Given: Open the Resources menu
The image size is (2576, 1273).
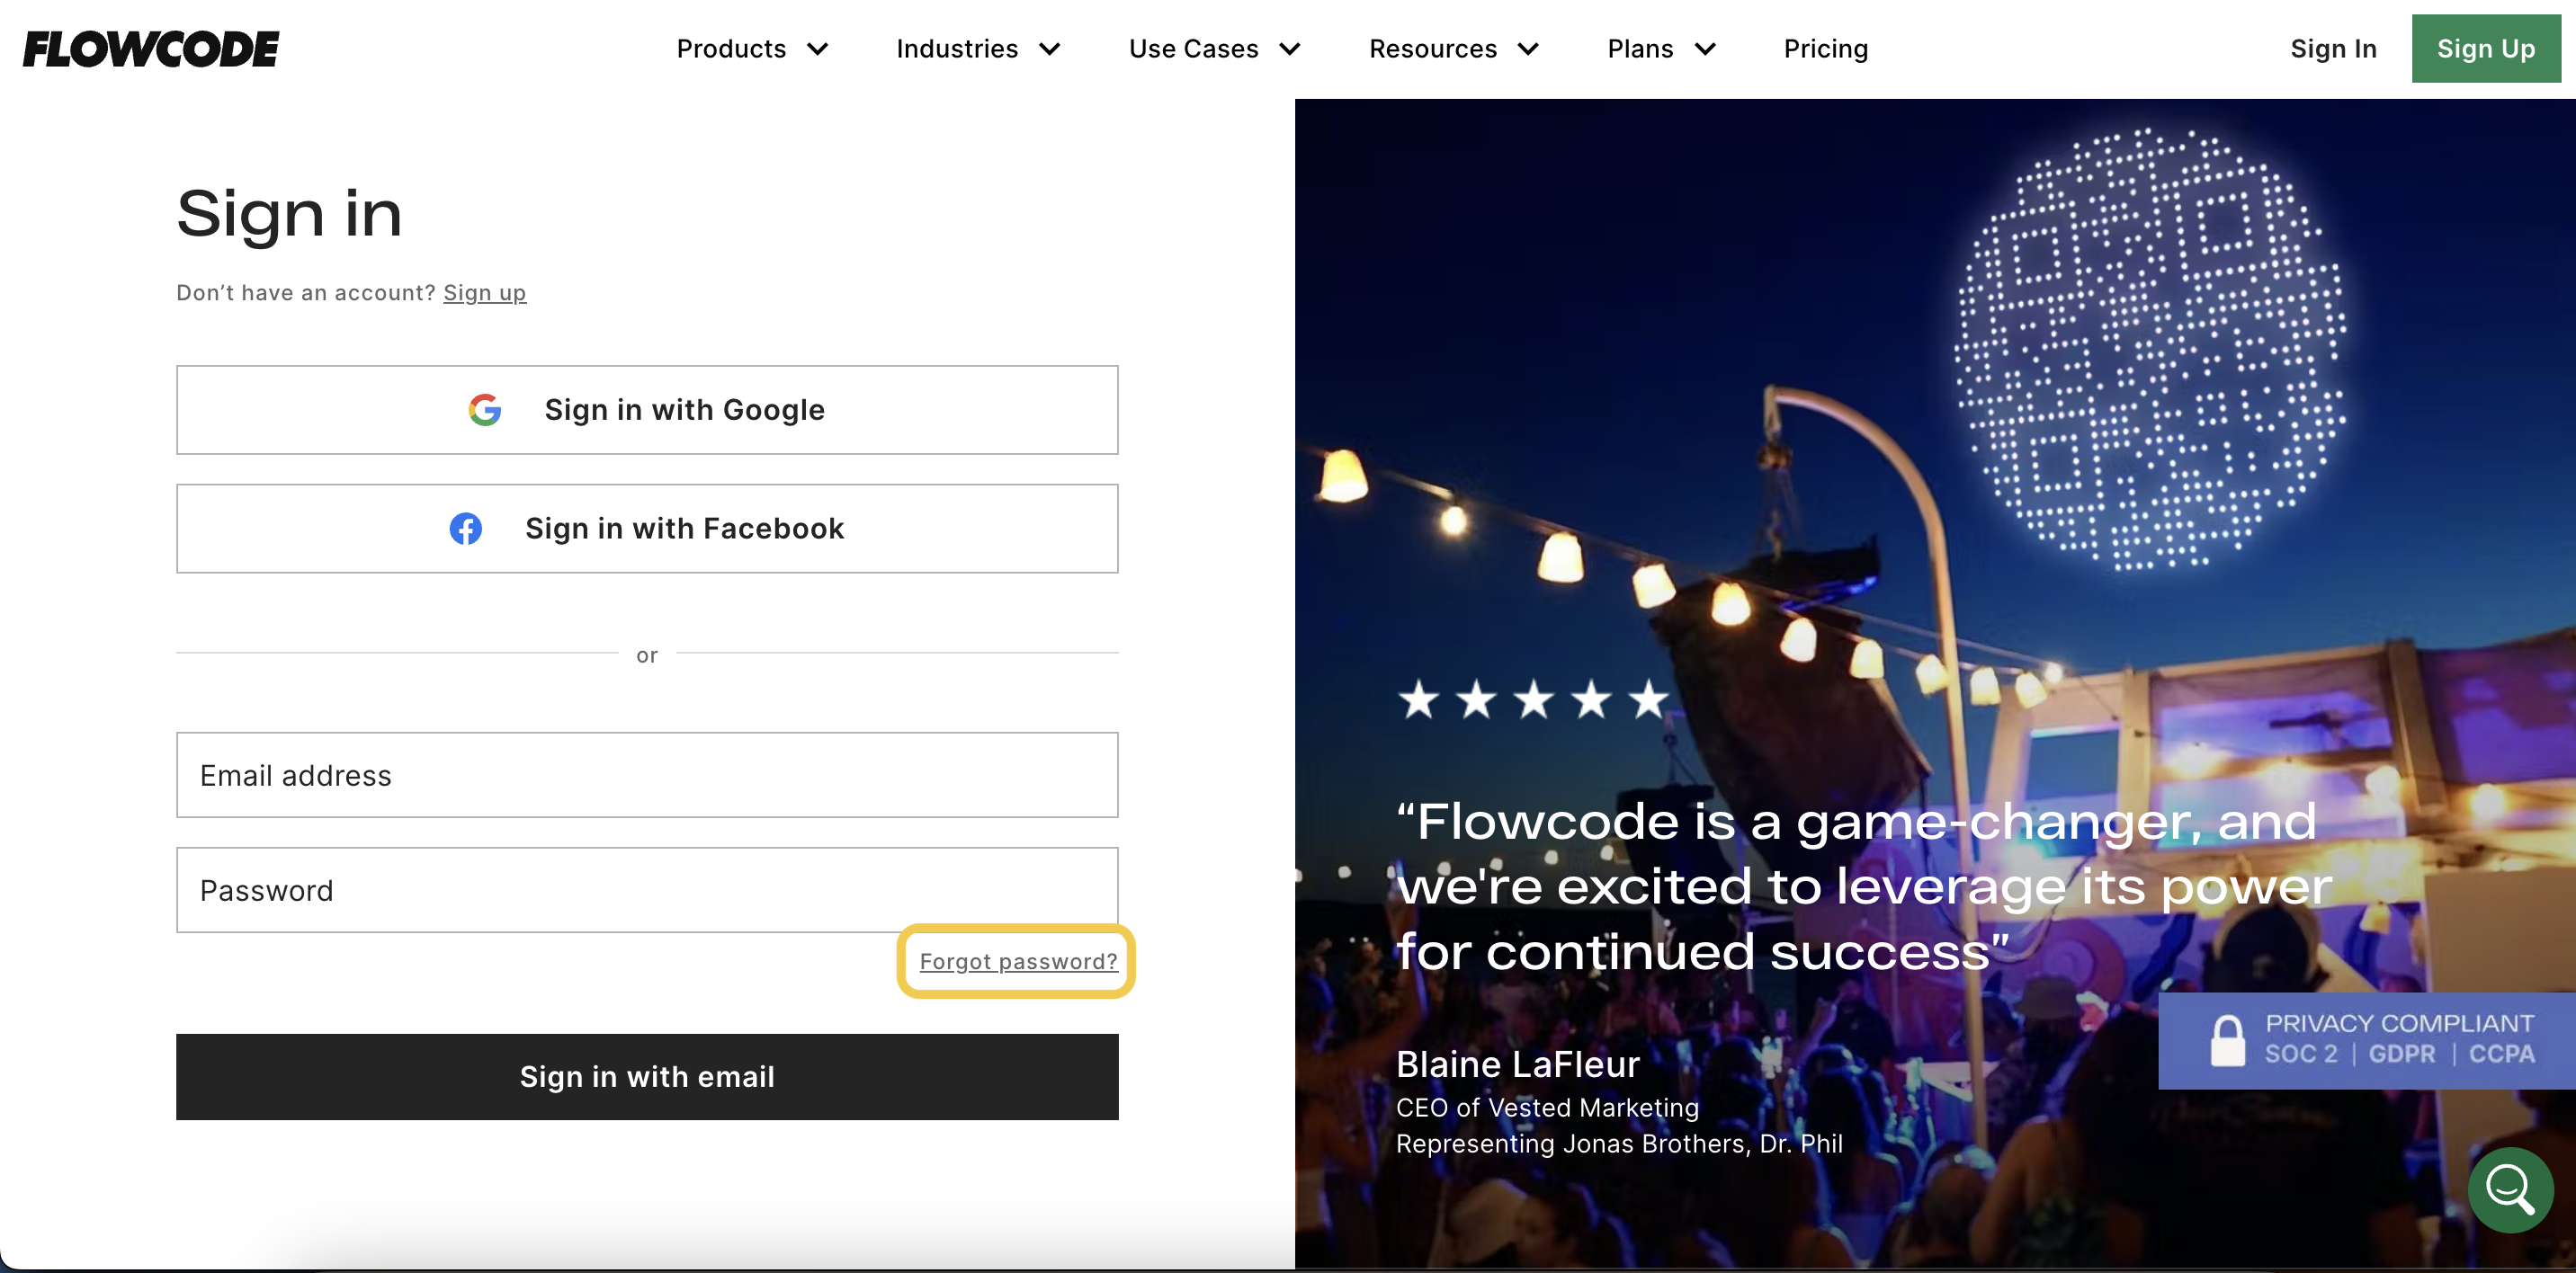Looking at the screenshot, I should click(x=1454, y=49).
